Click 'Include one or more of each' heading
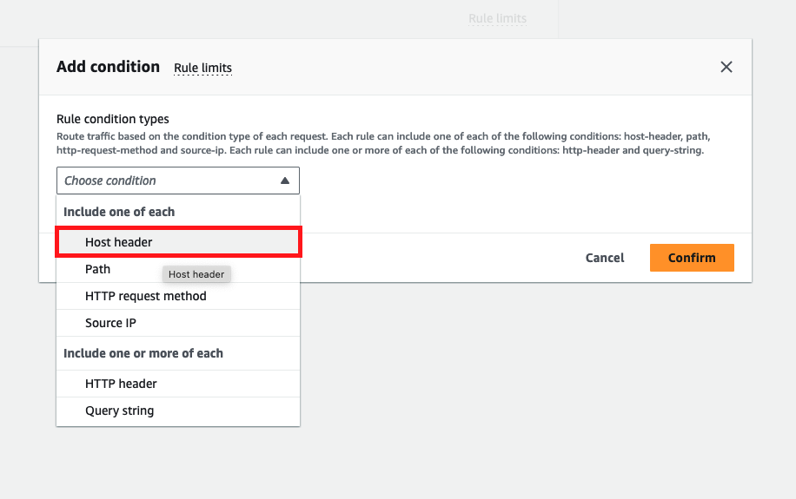 143,353
